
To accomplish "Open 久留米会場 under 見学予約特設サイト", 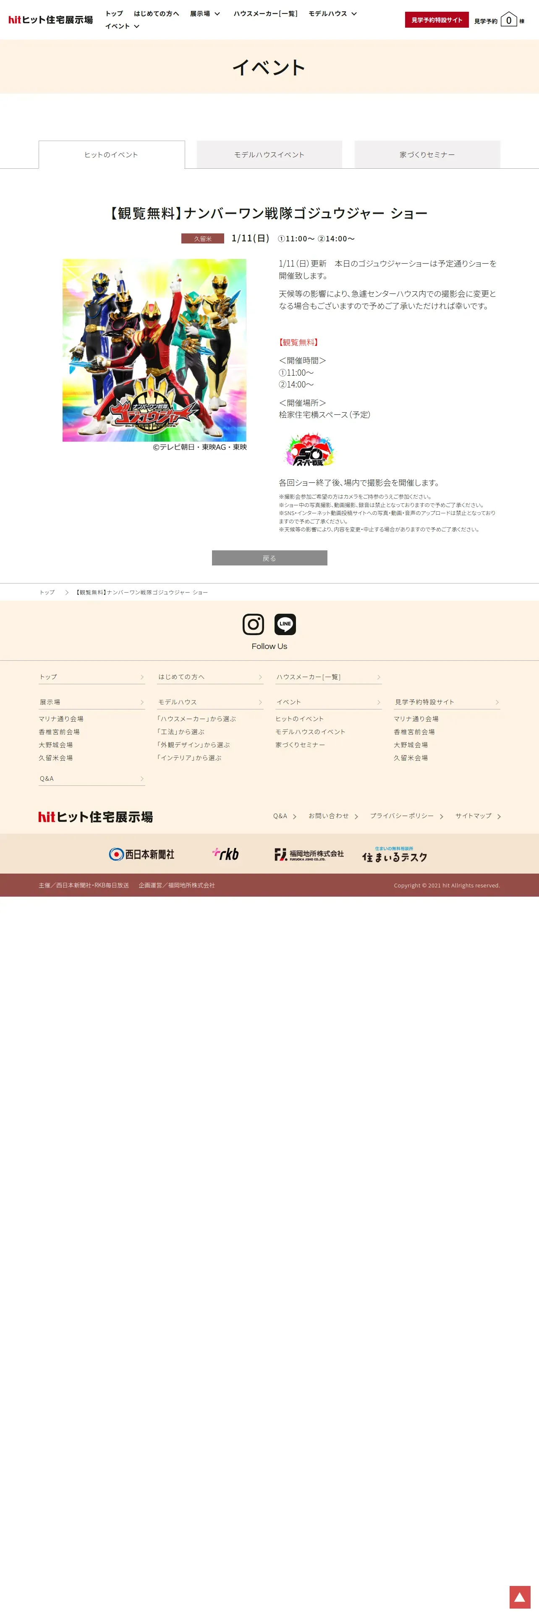I will (411, 758).
